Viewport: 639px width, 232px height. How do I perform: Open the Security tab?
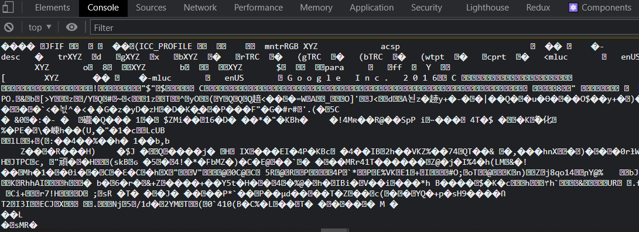(426, 8)
